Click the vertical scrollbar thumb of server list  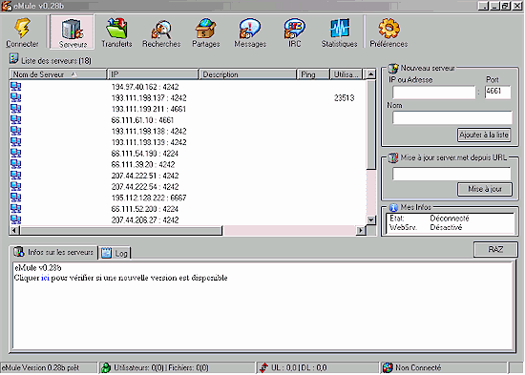coord(371,125)
